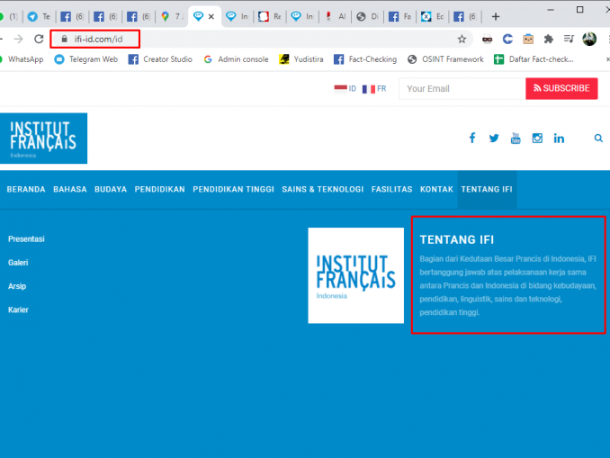The height and width of the screenshot is (458, 610).
Task: Select Karier in the submenu
Action: coord(18,310)
